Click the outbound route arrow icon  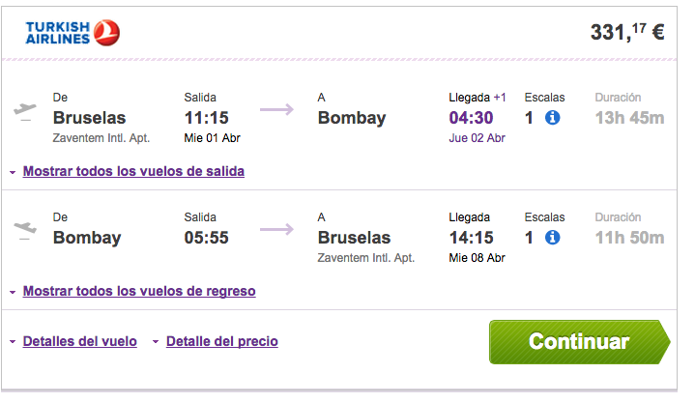[277, 109]
